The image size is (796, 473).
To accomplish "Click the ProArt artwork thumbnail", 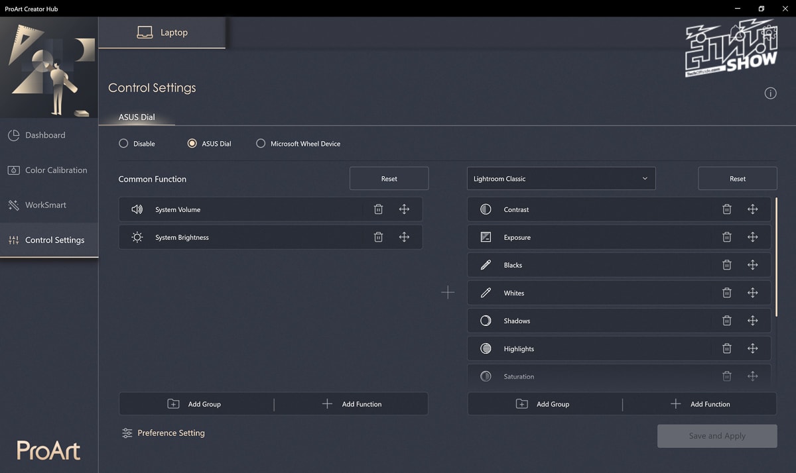I will pyautogui.click(x=49, y=68).
